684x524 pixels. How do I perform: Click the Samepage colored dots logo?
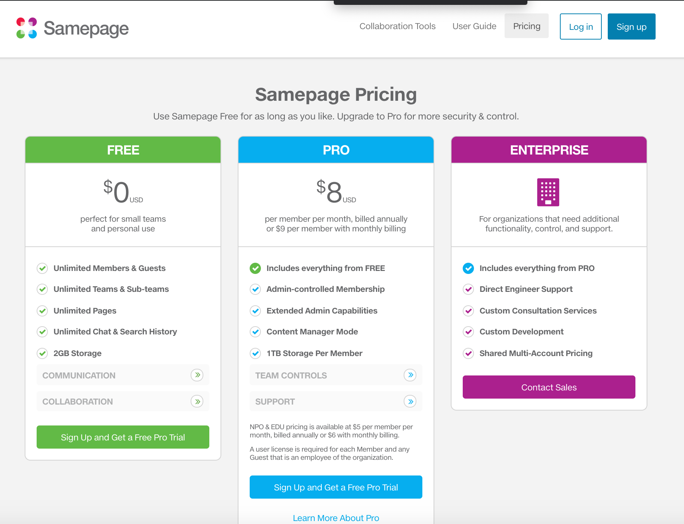(27, 28)
